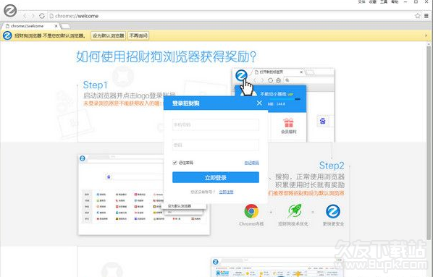
Task: Bookmark this page with the star icon
Action: point(418,16)
